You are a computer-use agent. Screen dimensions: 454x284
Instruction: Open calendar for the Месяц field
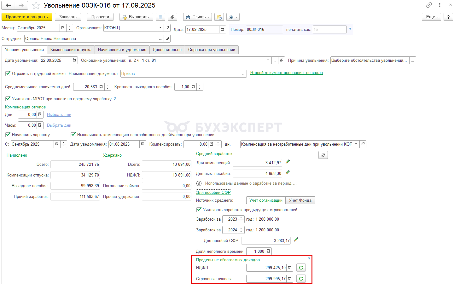[63, 28]
